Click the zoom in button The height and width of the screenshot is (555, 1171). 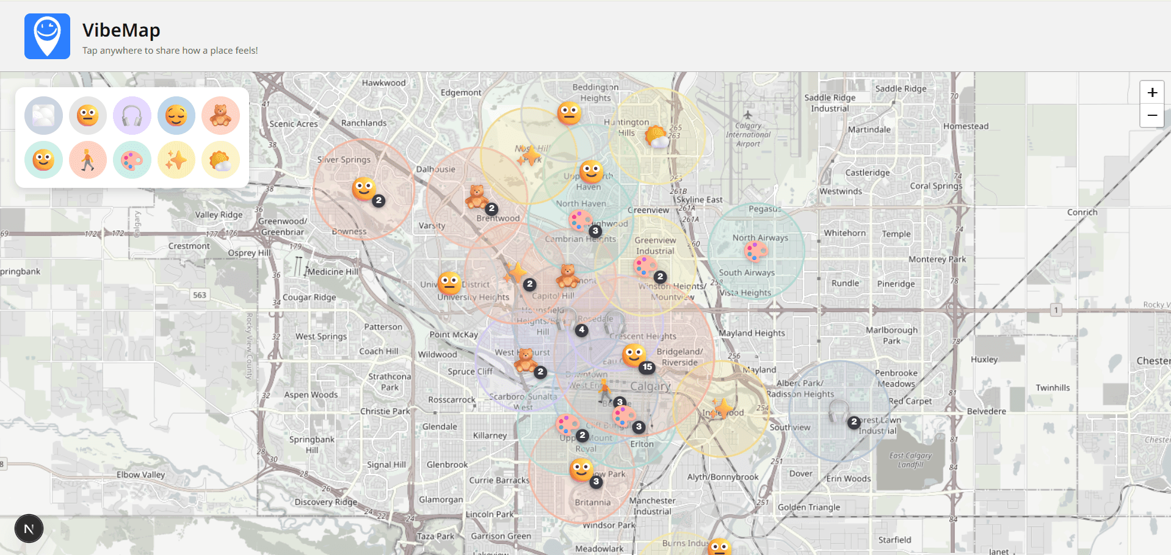coord(1151,93)
